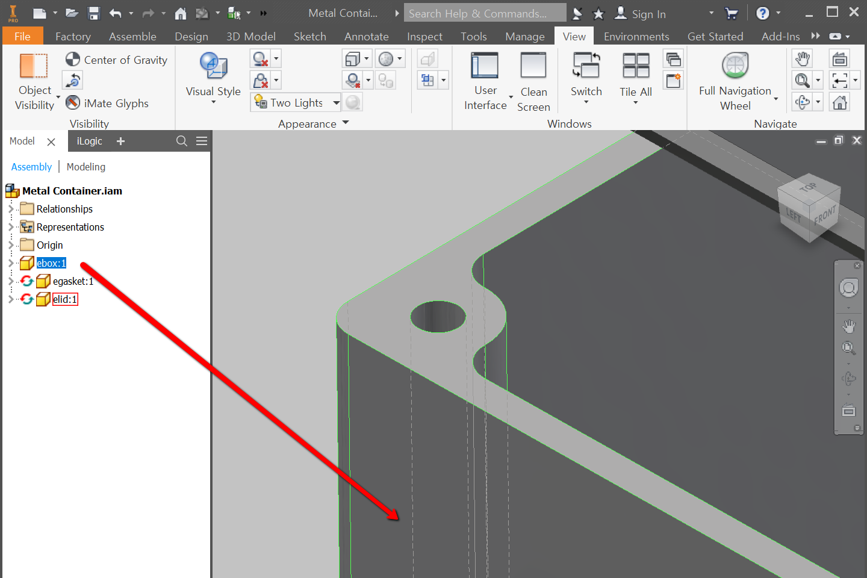Click the Assembly view link in the browser
Viewport: 867px width, 578px height.
click(x=31, y=167)
